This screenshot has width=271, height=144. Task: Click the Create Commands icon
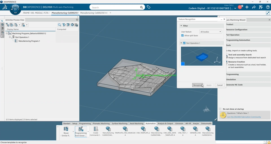click(x=96, y=129)
